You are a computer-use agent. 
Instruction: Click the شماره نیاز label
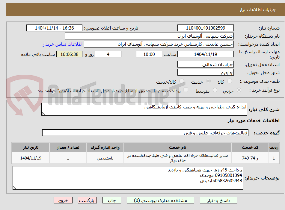click(x=269, y=28)
